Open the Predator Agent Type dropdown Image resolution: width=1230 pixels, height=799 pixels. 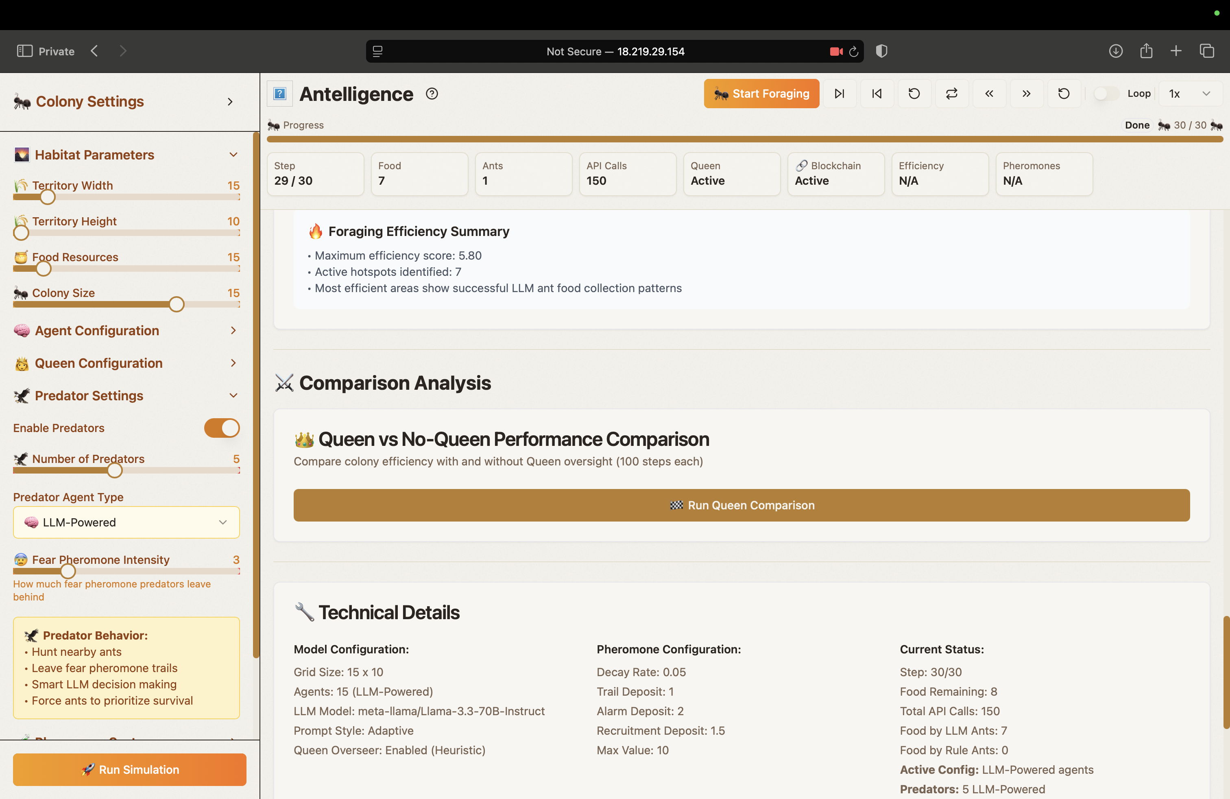coord(126,522)
